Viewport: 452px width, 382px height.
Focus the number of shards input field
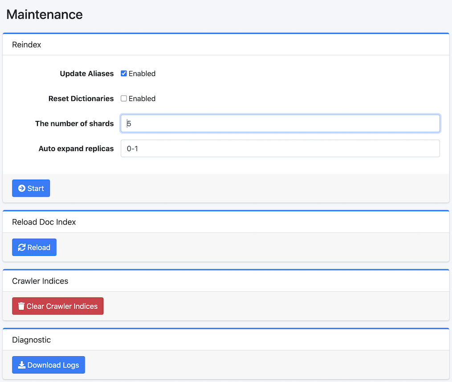point(280,124)
